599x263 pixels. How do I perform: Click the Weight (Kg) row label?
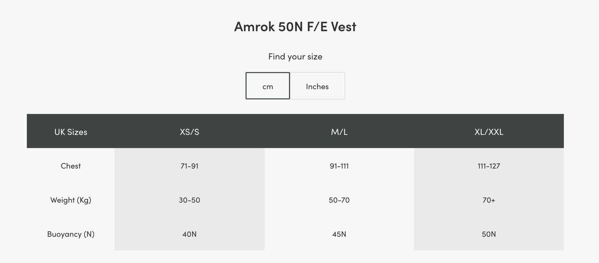71,200
